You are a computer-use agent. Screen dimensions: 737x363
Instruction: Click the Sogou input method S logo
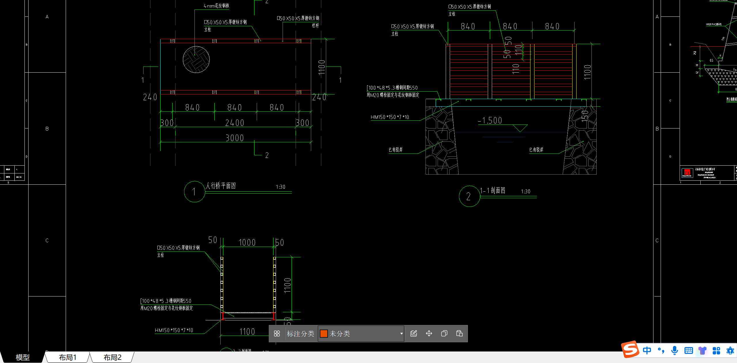click(x=630, y=350)
